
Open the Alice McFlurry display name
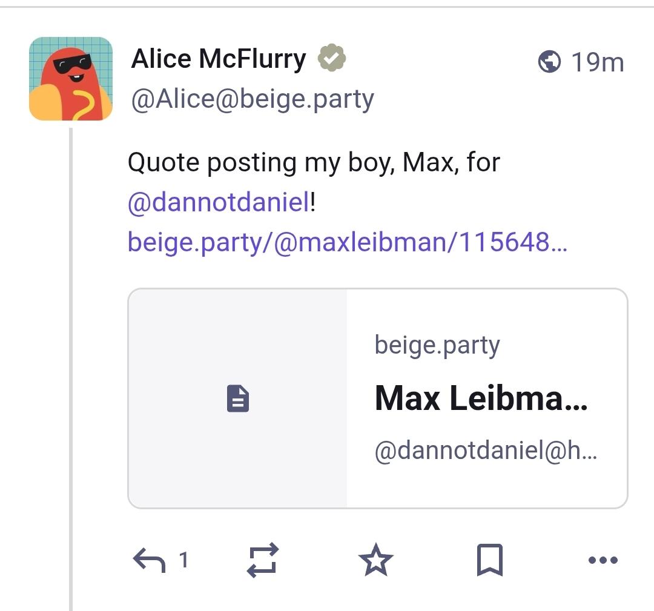(219, 59)
